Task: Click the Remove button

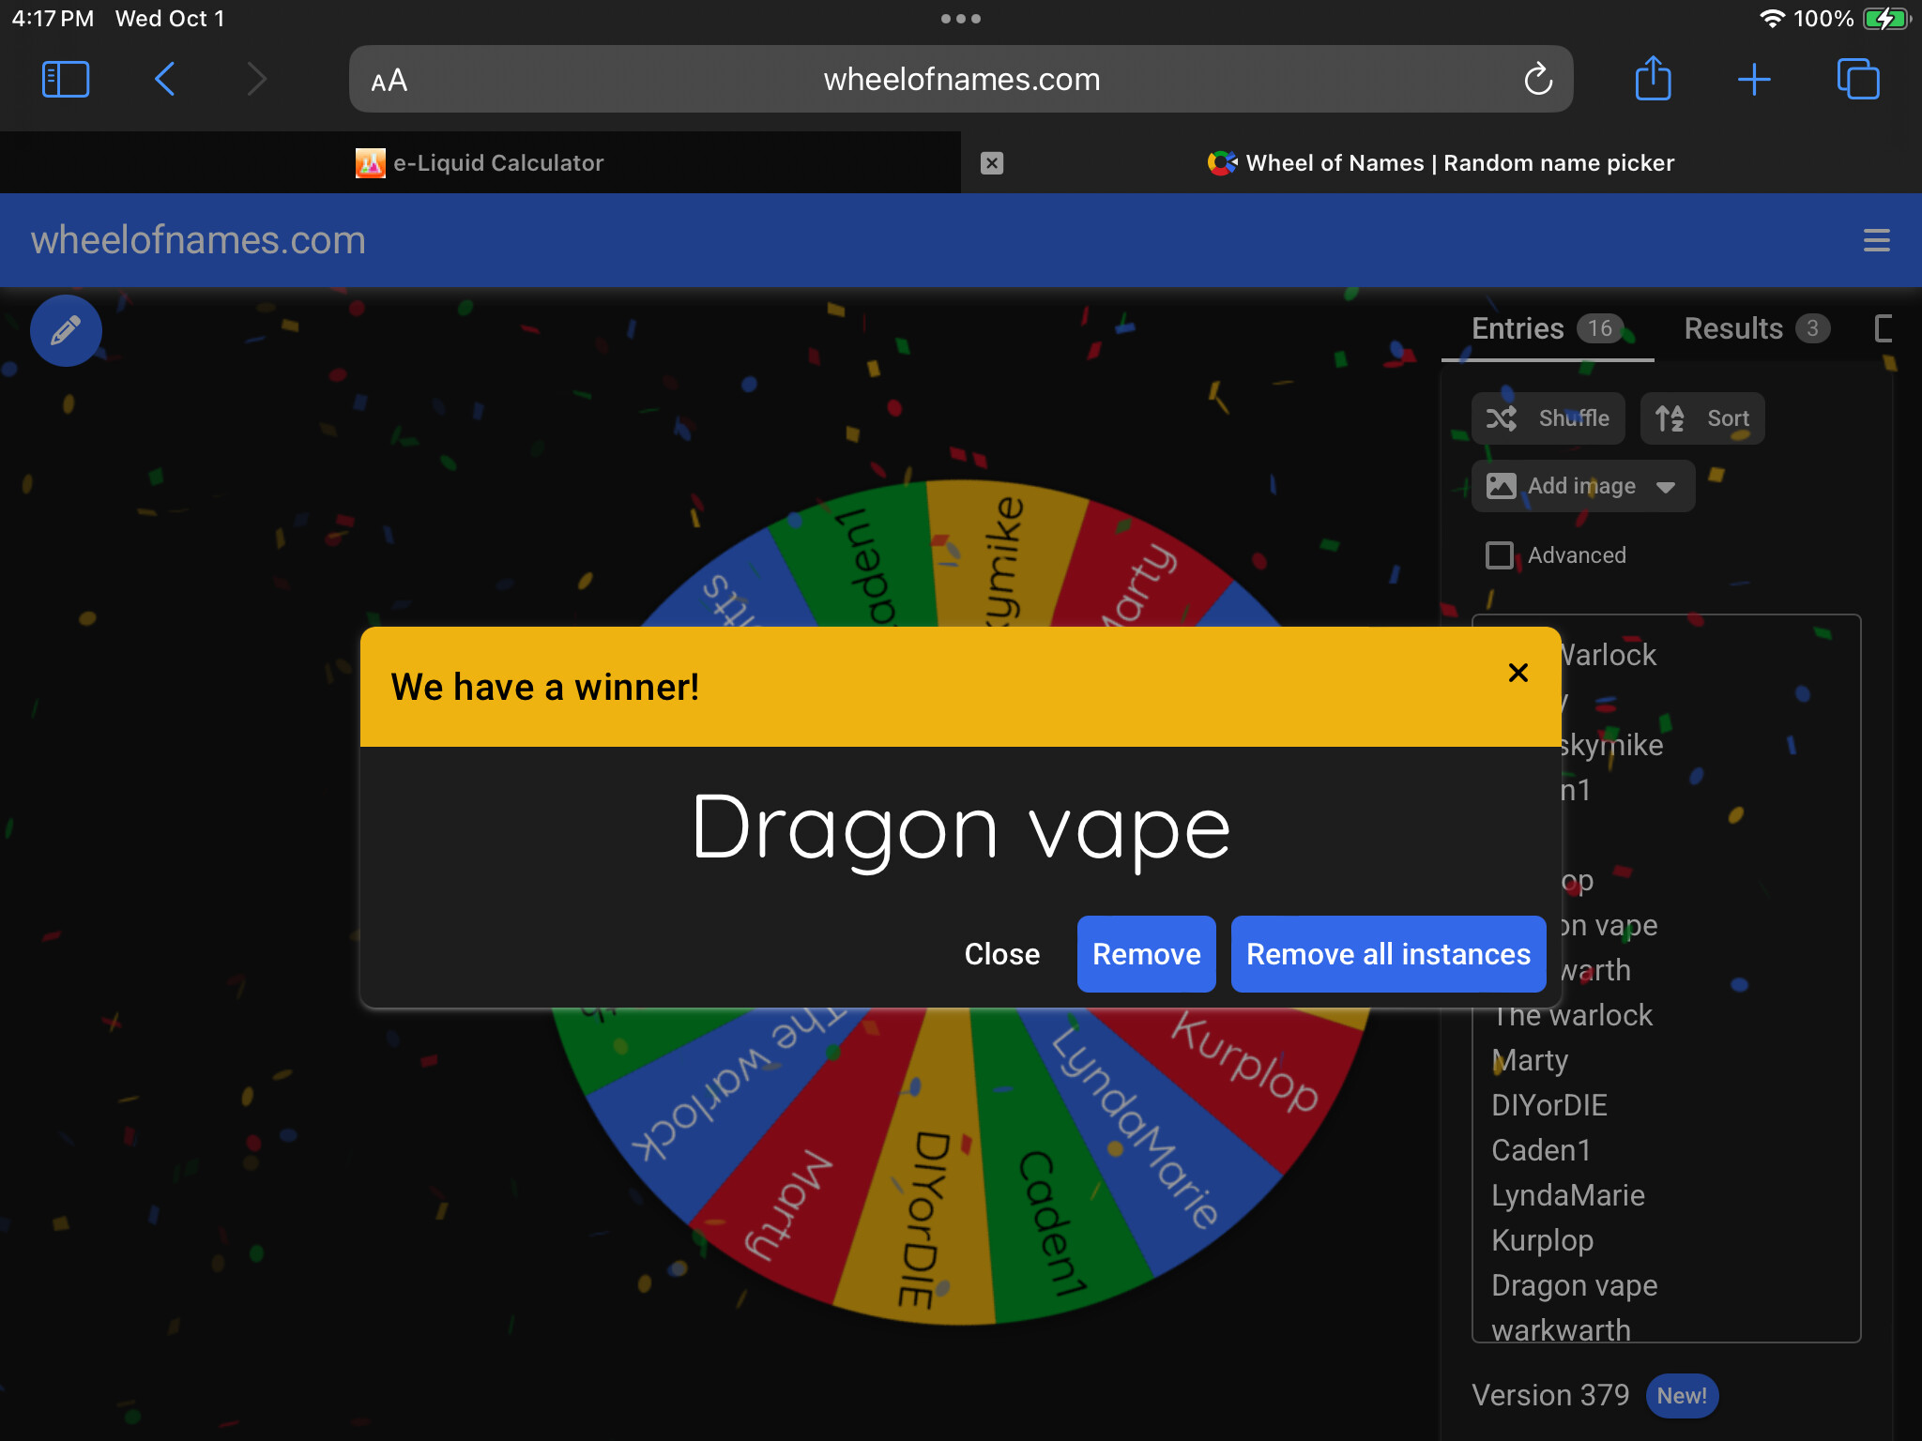Action: click(1146, 954)
